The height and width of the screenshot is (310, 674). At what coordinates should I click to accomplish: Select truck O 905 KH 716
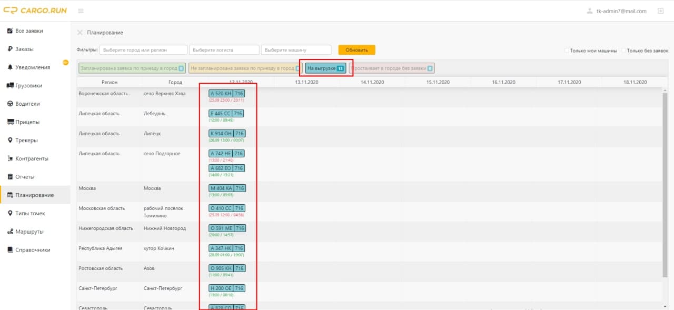(227, 268)
